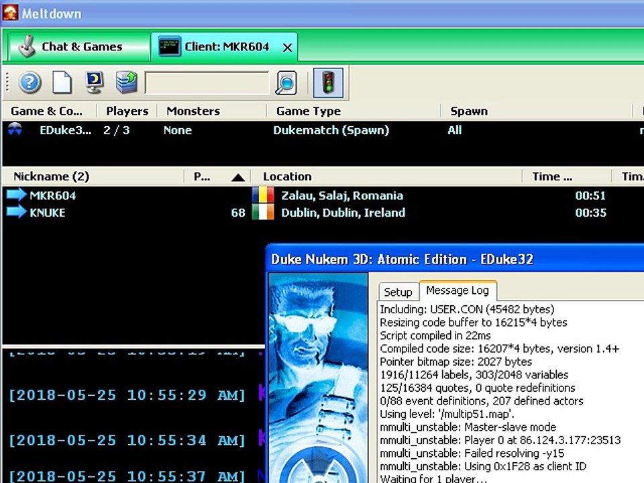Click chat timestamp 10:55:29 AM
The image size is (644, 483).
click(x=127, y=395)
